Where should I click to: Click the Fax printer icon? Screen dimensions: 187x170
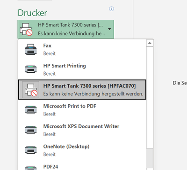click(31, 49)
